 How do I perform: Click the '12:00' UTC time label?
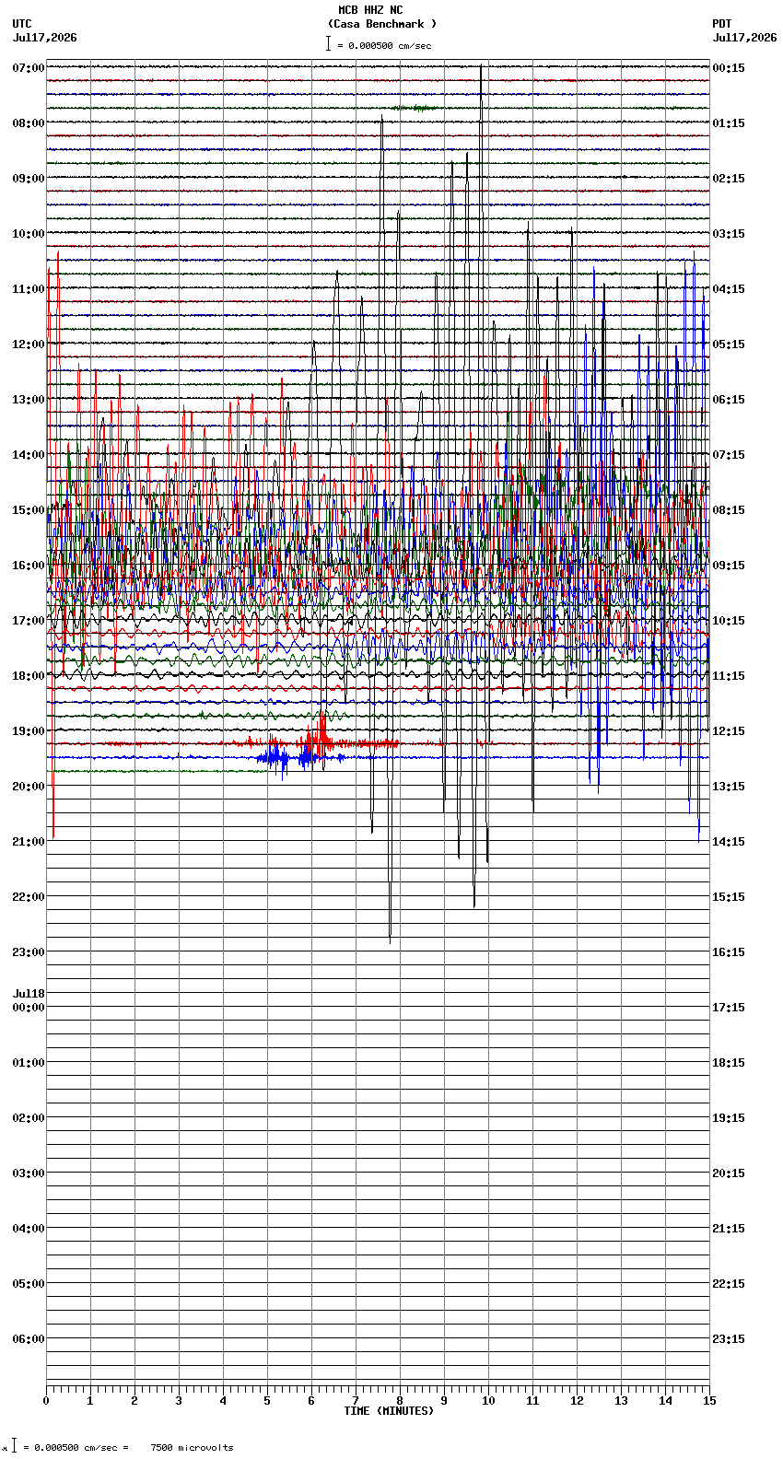(29, 344)
